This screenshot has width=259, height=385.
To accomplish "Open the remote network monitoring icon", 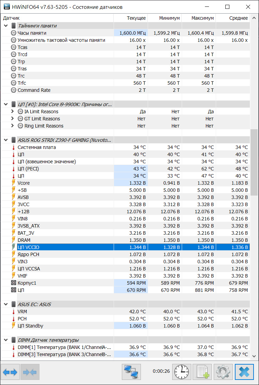I will [131, 372].
